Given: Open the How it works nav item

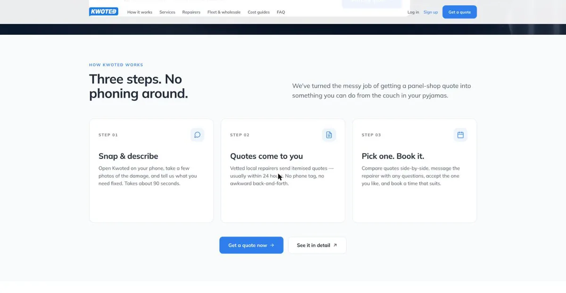Looking at the screenshot, I should 140,12.
